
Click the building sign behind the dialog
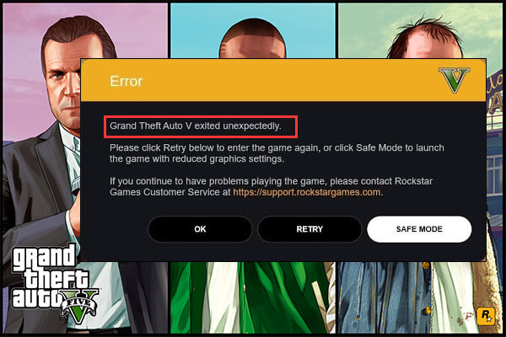pos(494,94)
